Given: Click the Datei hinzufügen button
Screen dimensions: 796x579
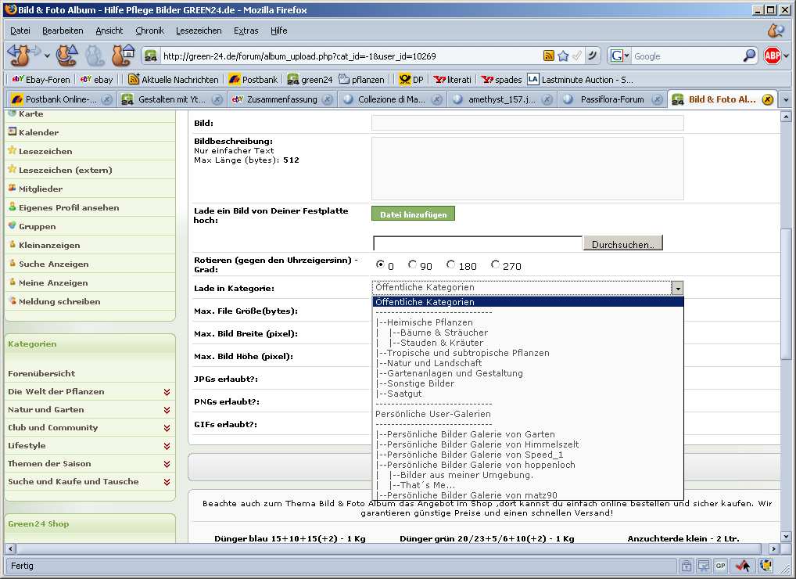Looking at the screenshot, I should pos(413,214).
